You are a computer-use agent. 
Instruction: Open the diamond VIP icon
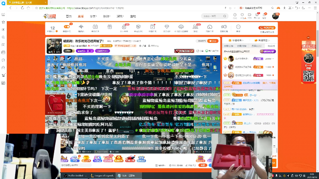click(x=167, y=27)
